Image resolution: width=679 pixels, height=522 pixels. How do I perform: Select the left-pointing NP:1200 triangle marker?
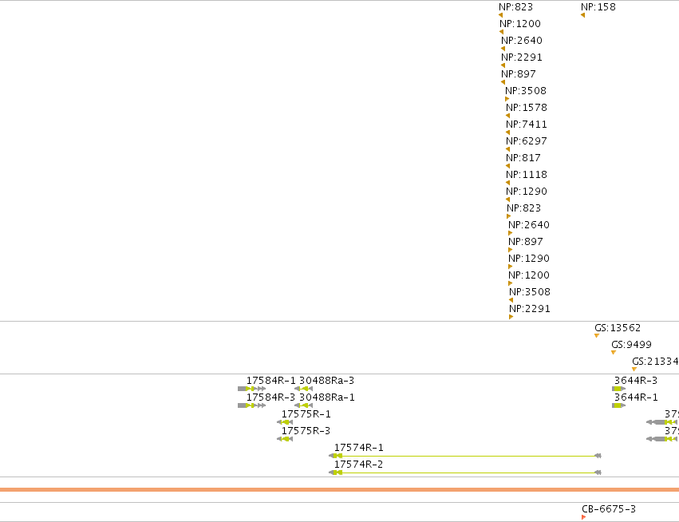(x=501, y=32)
